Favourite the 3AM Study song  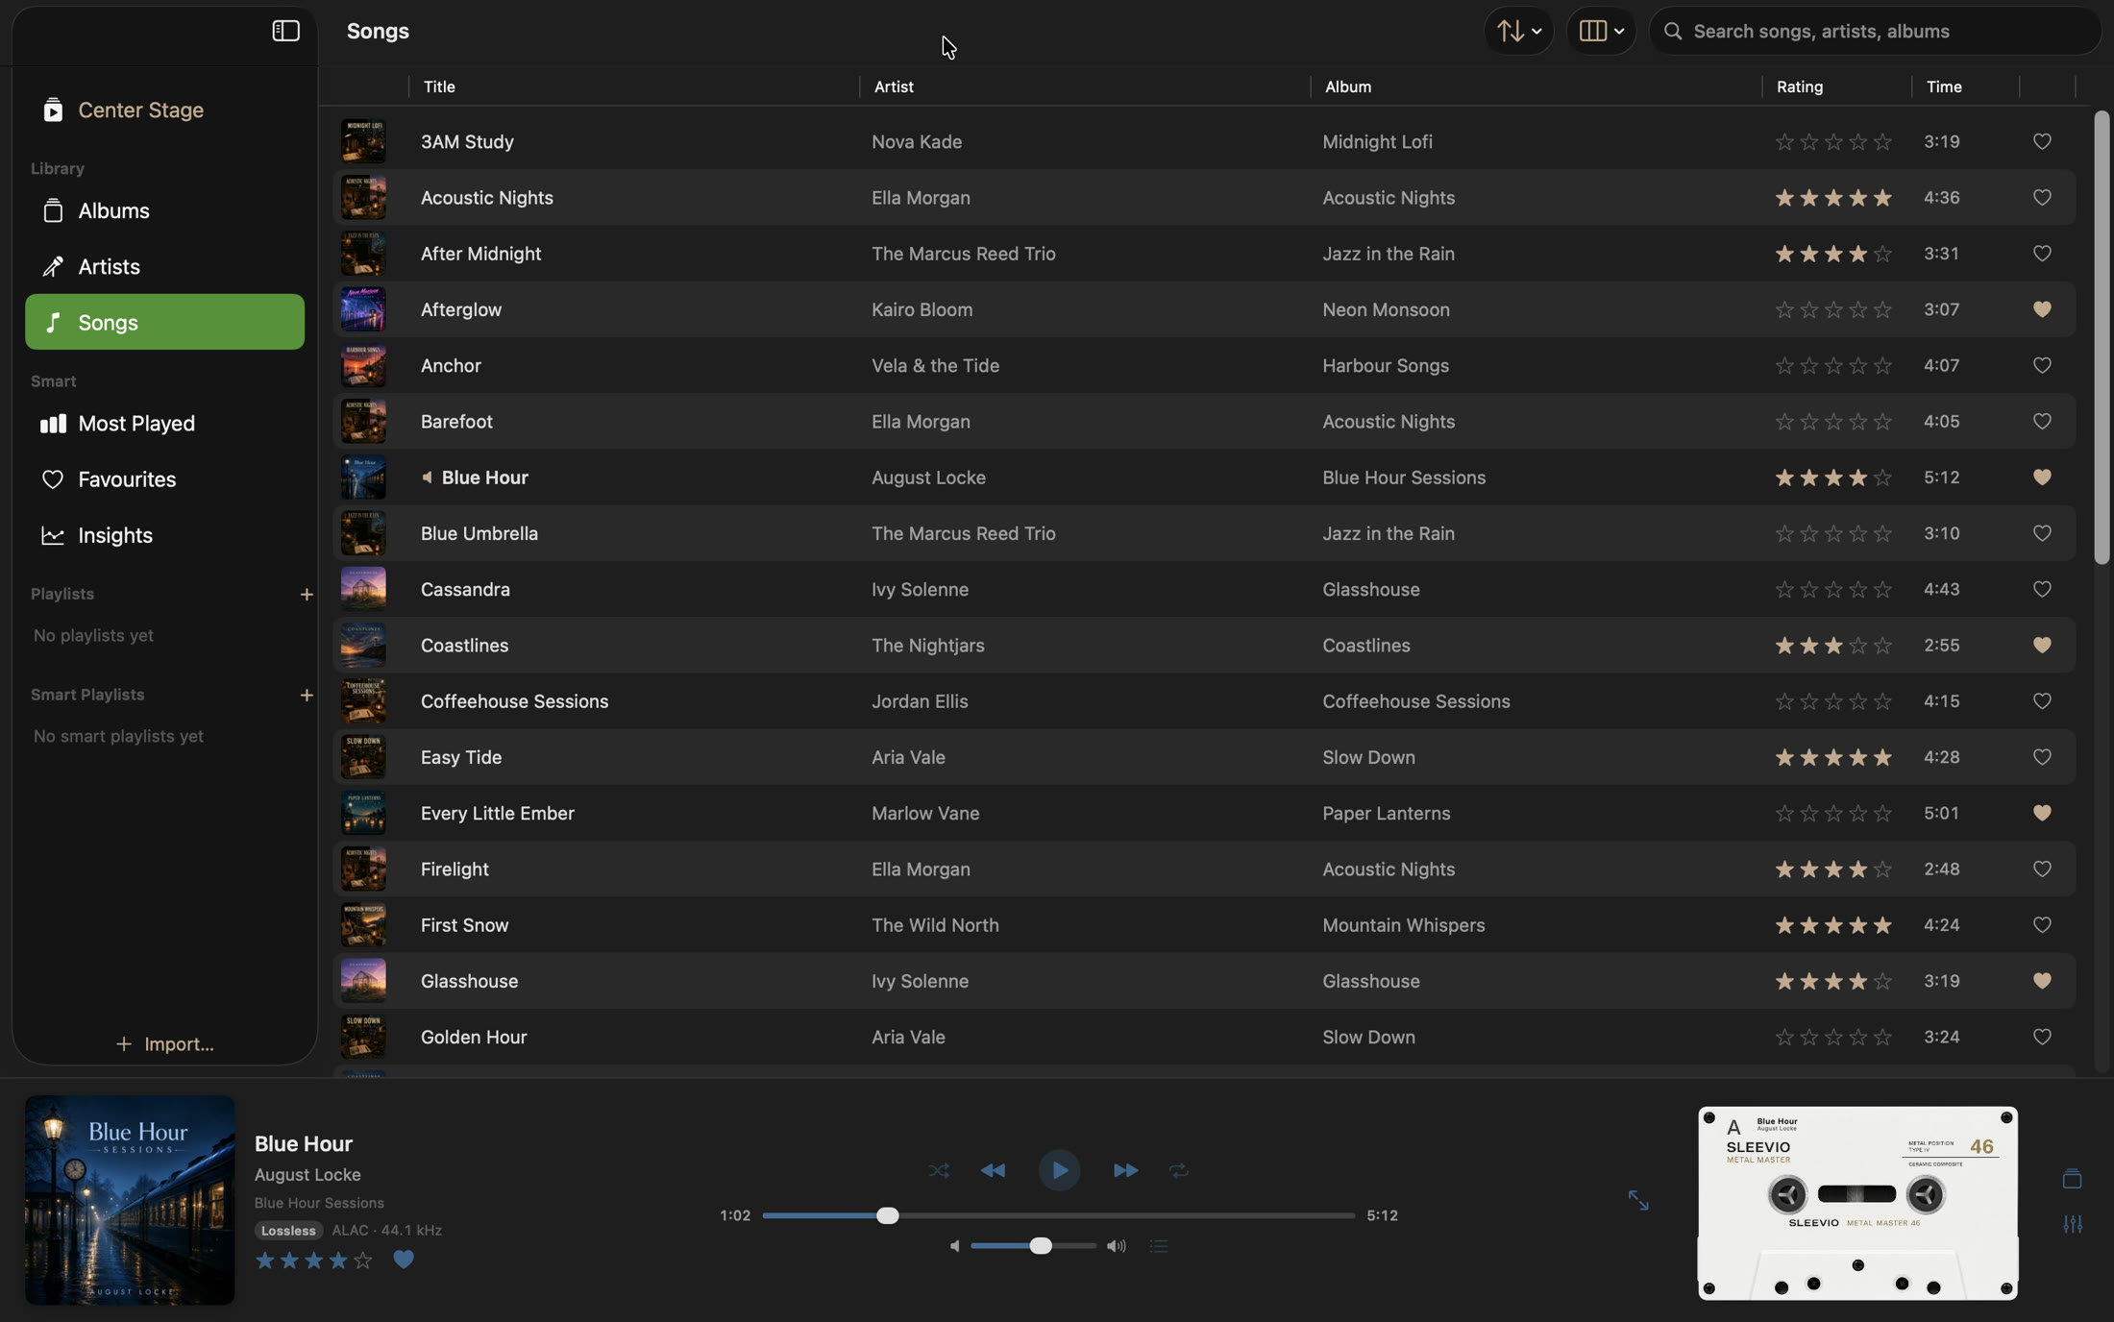(x=2042, y=142)
